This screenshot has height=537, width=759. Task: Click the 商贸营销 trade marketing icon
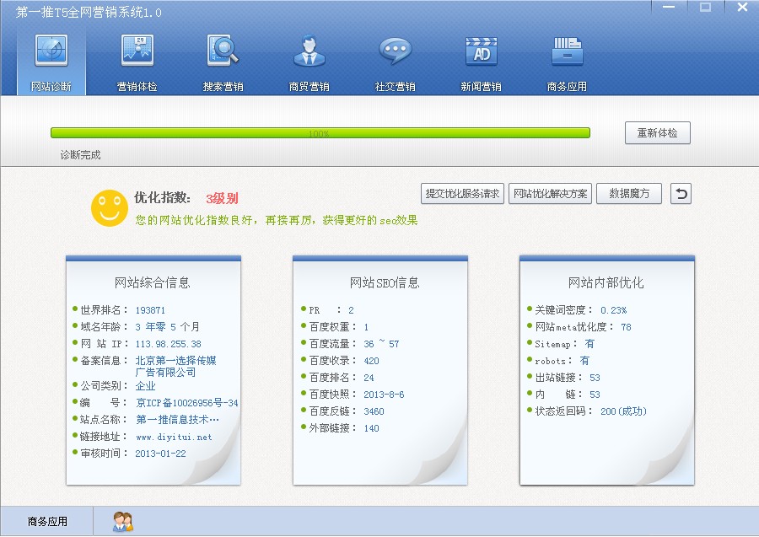click(x=309, y=52)
